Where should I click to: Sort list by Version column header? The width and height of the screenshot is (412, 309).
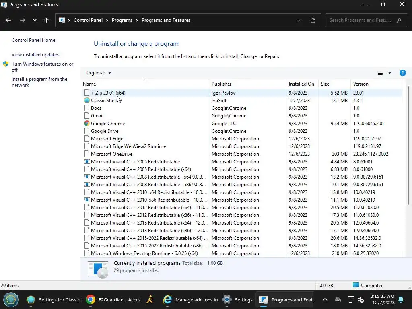coord(376,84)
